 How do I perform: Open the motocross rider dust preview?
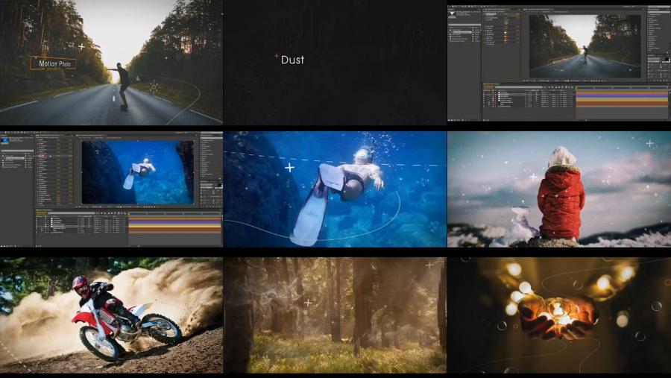pyautogui.click(x=111, y=315)
